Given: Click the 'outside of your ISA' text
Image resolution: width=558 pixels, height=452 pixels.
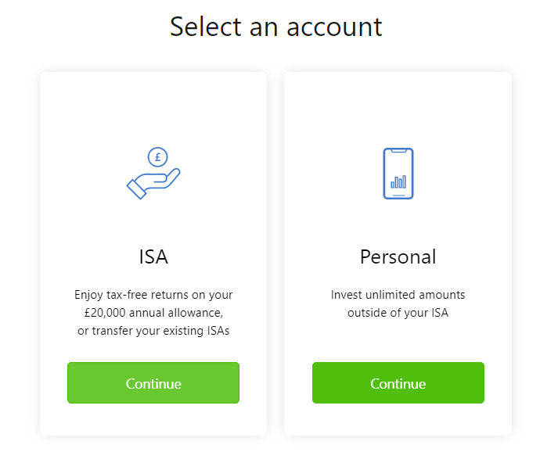Looking at the screenshot, I should click(x=398, y=313).
